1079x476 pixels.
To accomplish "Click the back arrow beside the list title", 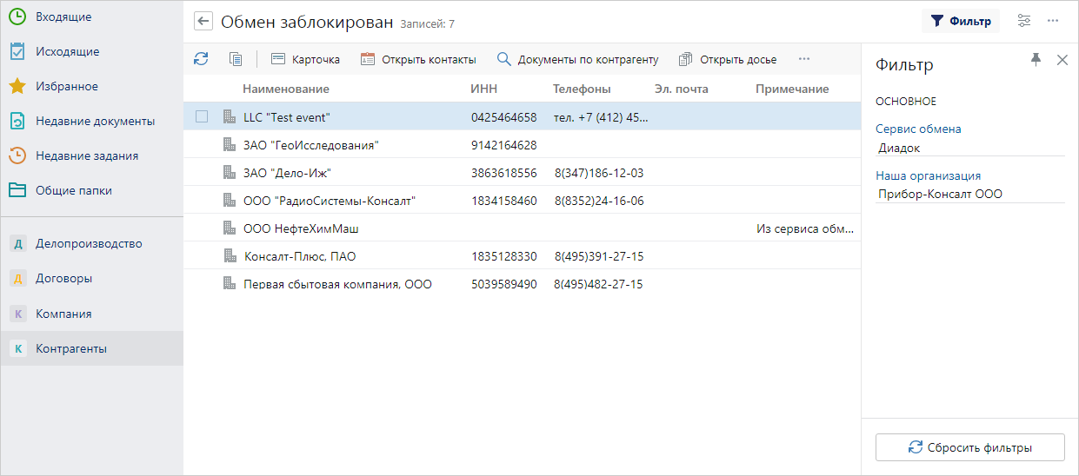I will pyautogui.click(x=203, y=22).
